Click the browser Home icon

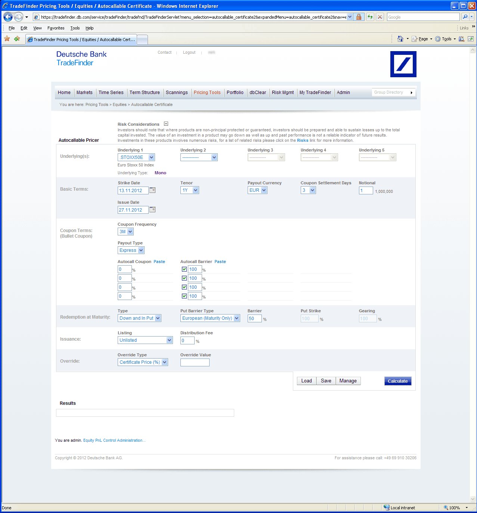click(400, 39)
